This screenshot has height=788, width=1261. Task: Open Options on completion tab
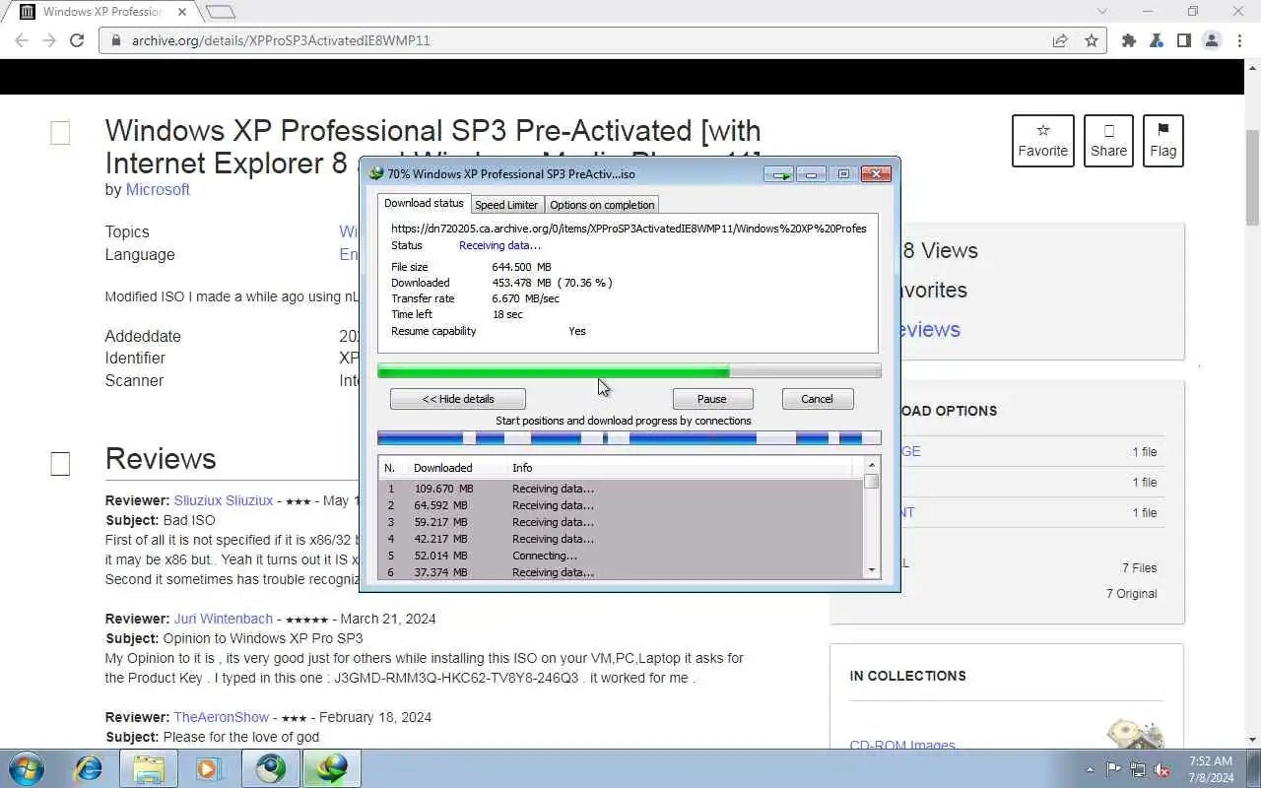pyautogui.click(x=602, y=205)
